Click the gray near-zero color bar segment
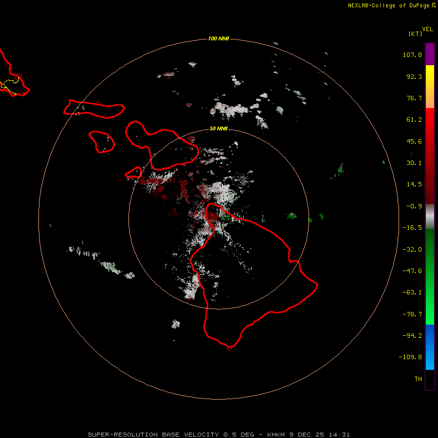Viewport: 438px width, 438px height. (430, 217)
